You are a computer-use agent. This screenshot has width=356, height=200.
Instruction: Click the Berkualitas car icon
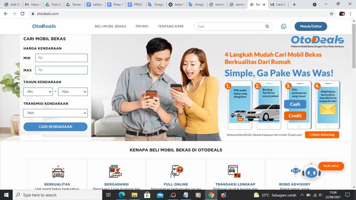(58, 172)
